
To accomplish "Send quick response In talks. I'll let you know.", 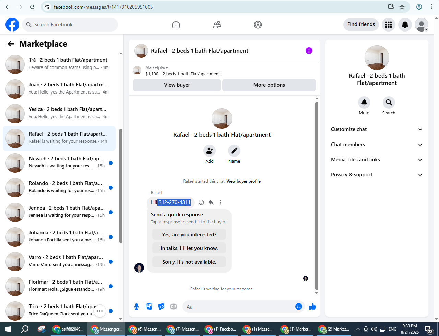I will coord(189,248).
